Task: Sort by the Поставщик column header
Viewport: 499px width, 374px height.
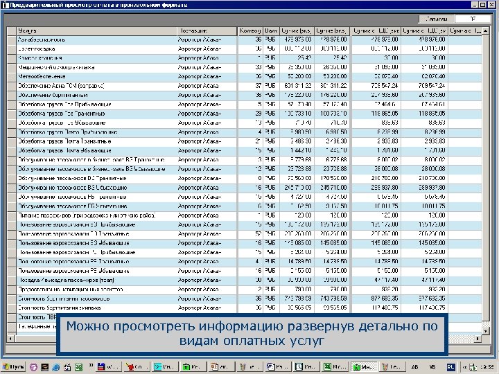Action: coord(207,31)
